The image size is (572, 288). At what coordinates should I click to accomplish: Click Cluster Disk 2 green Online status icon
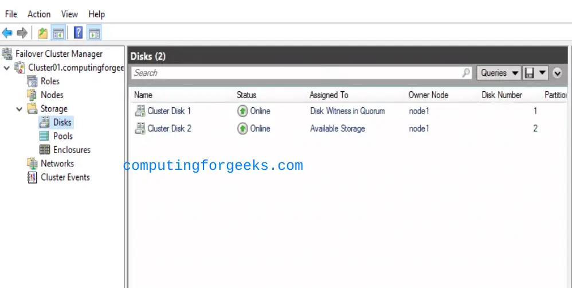pos(242,128)
